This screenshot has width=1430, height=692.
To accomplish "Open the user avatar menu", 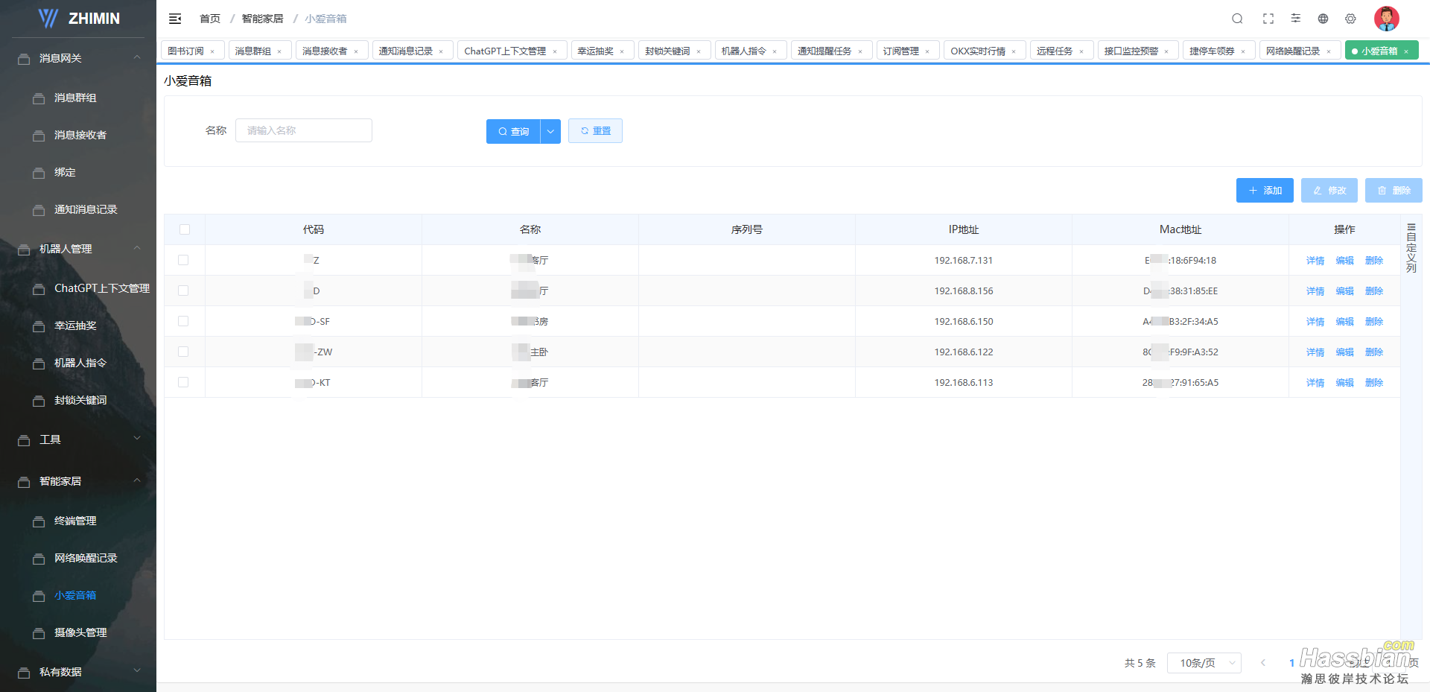I will (1387, 19).
